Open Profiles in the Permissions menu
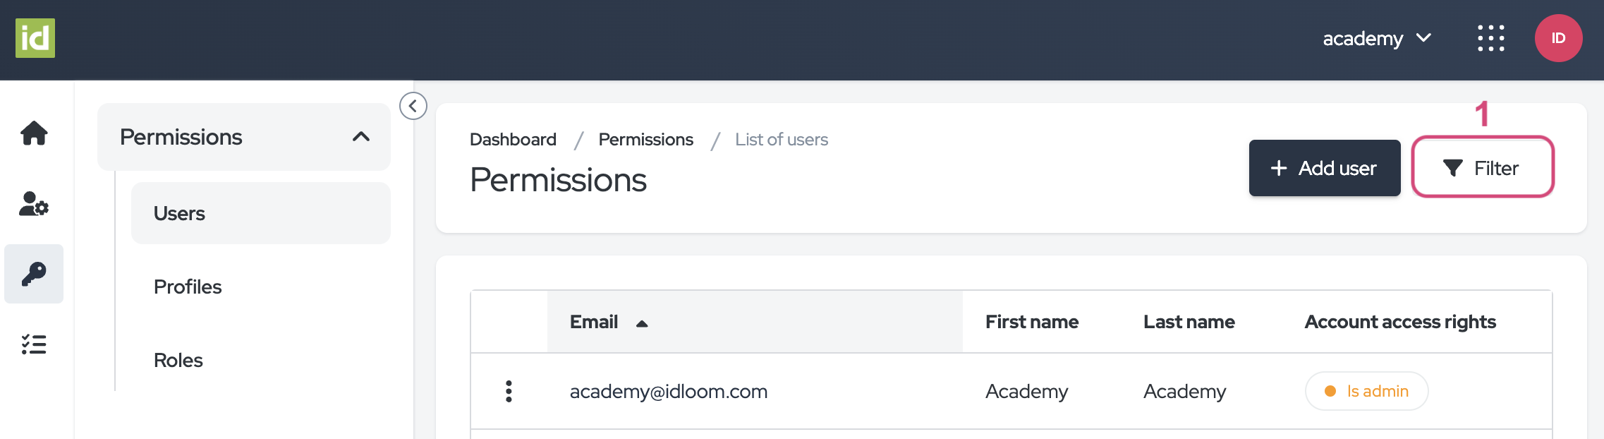 (188, 287)
